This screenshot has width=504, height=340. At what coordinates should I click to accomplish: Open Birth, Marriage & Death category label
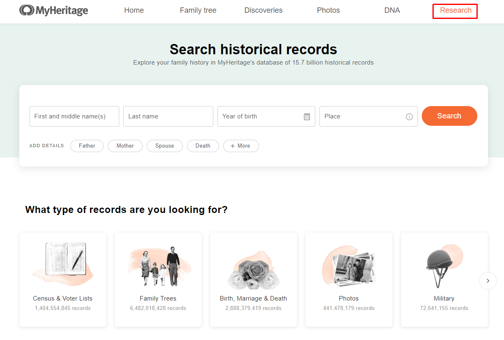pyautogui.click(x=253, y=298)
